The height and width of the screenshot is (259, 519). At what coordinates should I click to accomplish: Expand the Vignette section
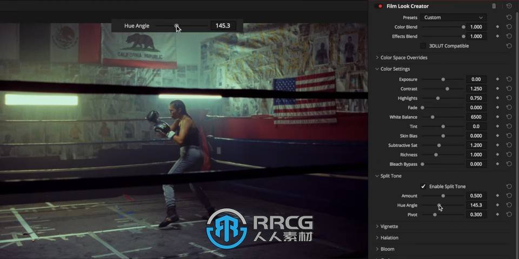(389, 227)
